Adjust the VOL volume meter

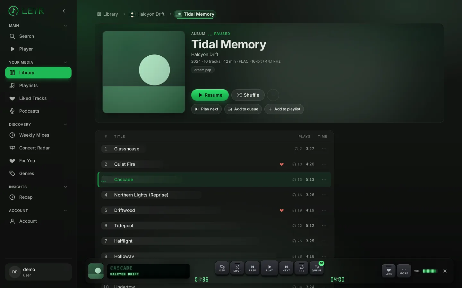pos(429,271)
